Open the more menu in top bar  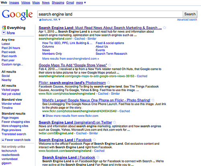(81, 2)
